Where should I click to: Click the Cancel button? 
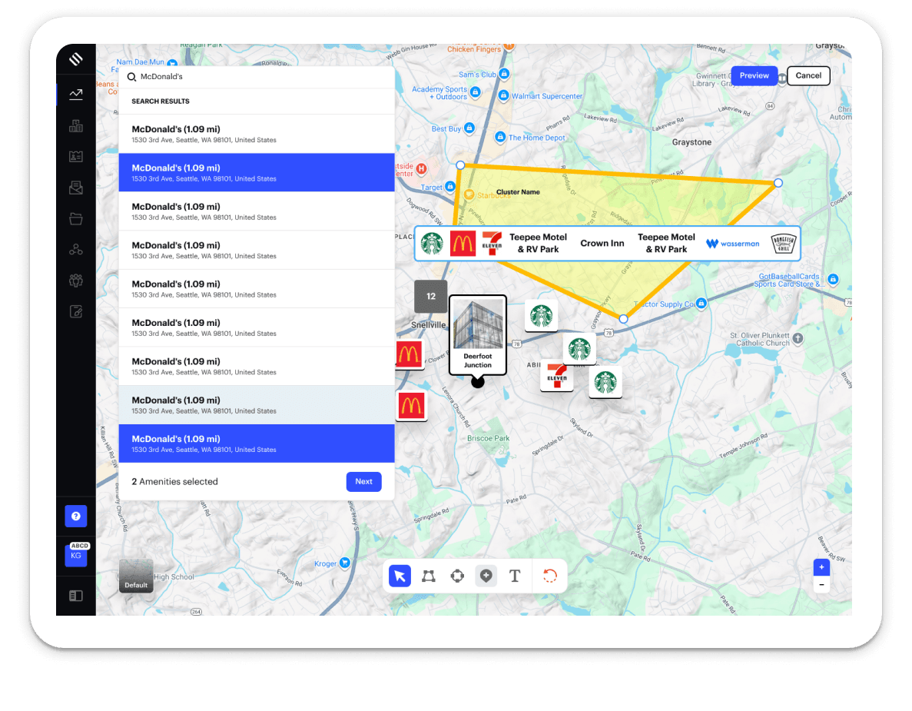808,75
